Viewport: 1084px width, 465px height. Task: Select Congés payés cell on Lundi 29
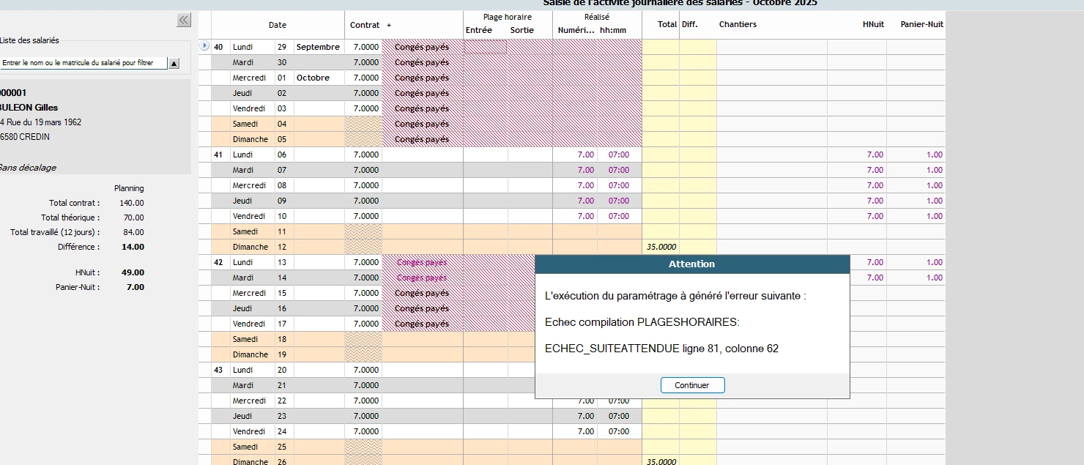(x=422, y=47)
